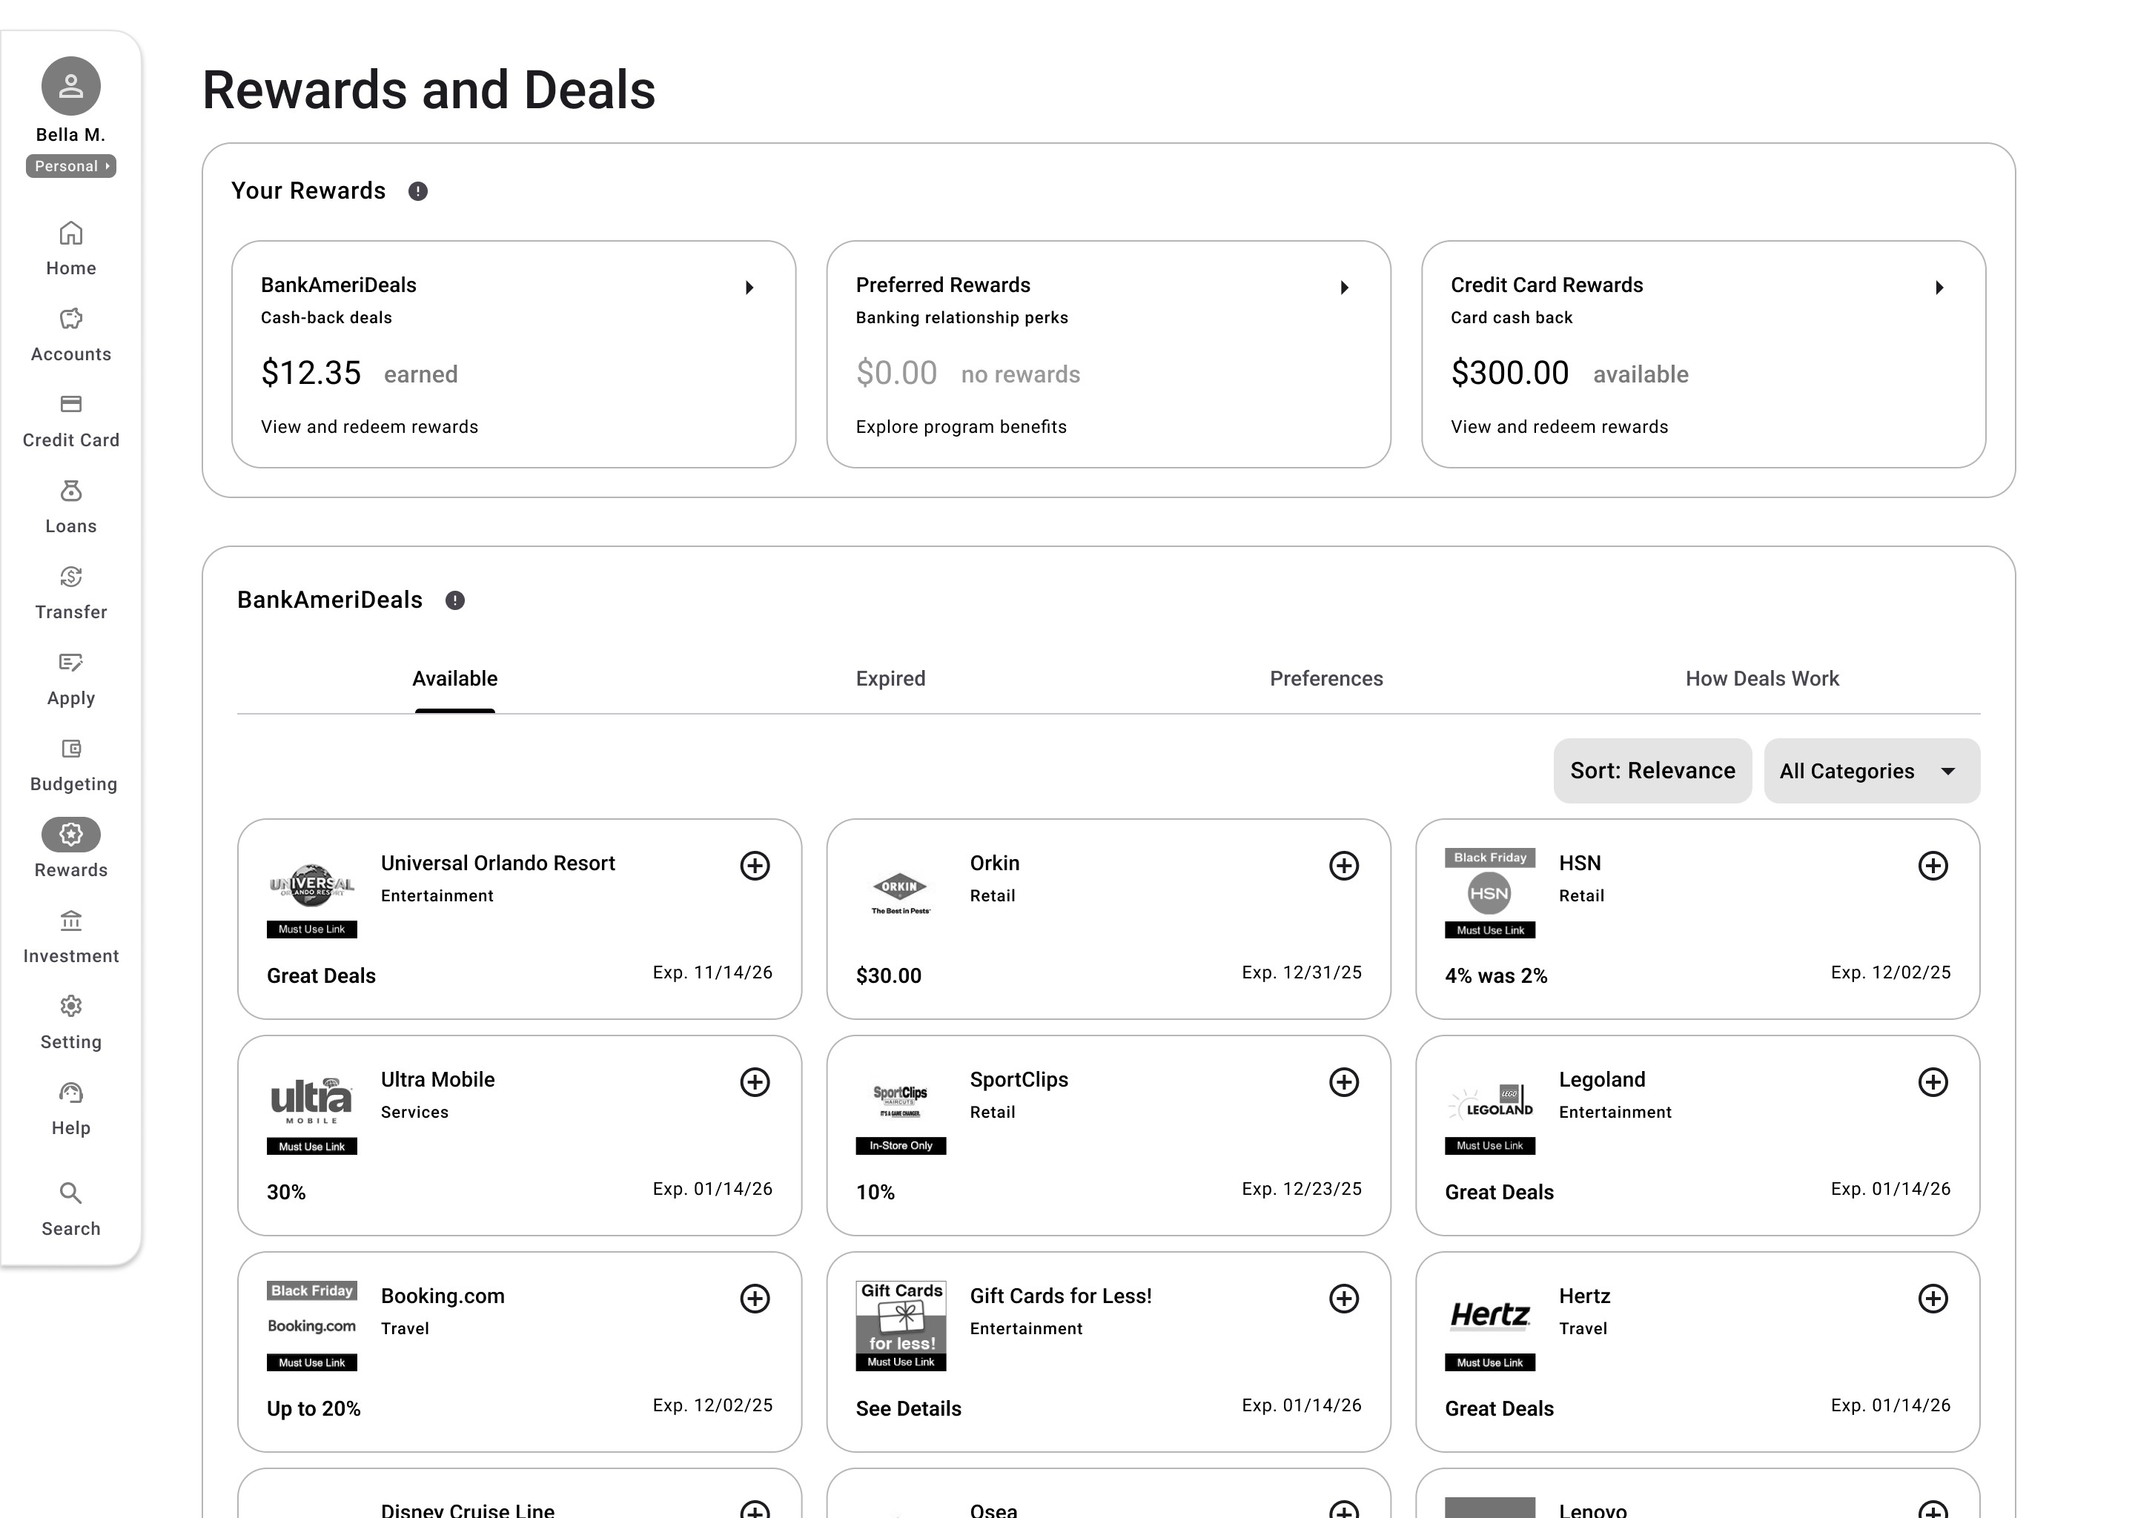Expand the Personal account type selector
Viewport: 2135px width, 1518px height.
tap(71, 166)
